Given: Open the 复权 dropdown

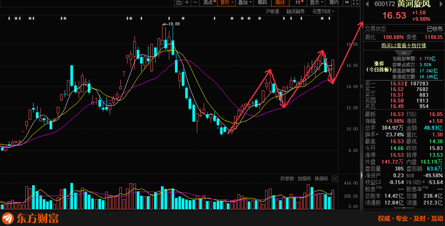Looking at the screenshot, I should pyautogui.click(x=227, y=2).
